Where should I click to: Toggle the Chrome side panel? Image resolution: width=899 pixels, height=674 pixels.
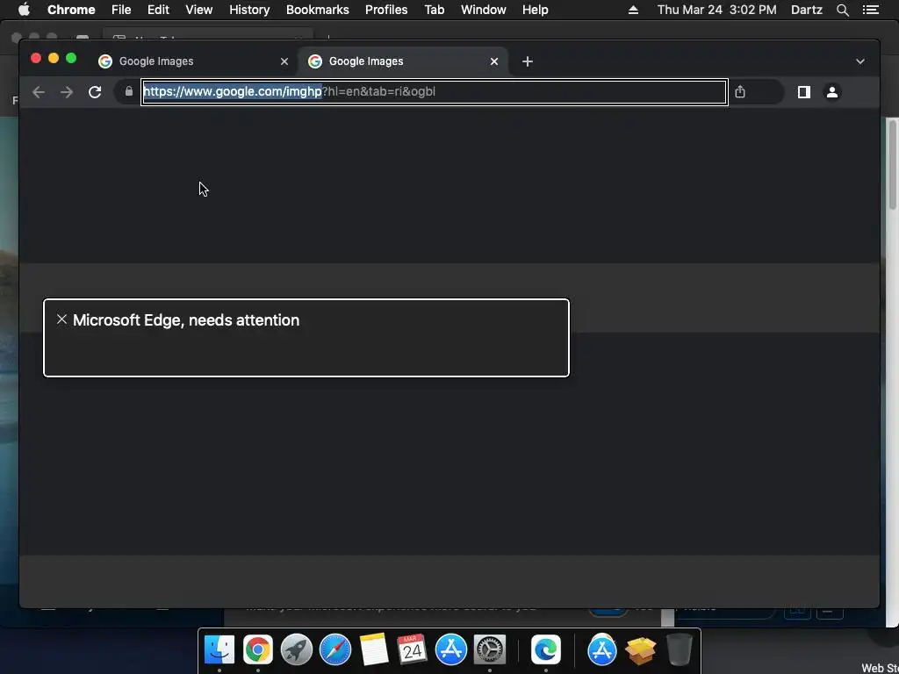click(804, 91)
